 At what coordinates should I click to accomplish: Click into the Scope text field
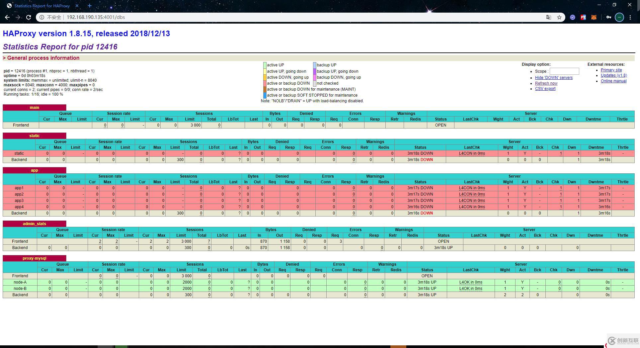point(564,71)
